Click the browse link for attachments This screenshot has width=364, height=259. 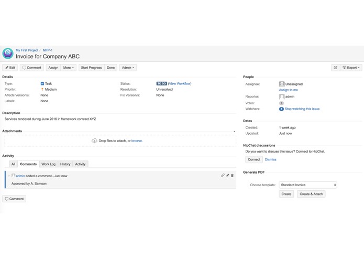pos(137,141)
